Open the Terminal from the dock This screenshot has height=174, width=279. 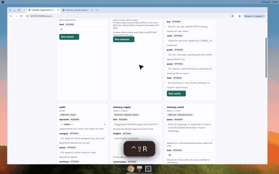[148, 169]
